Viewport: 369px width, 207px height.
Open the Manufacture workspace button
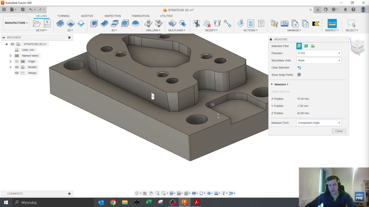click(16, 23)
